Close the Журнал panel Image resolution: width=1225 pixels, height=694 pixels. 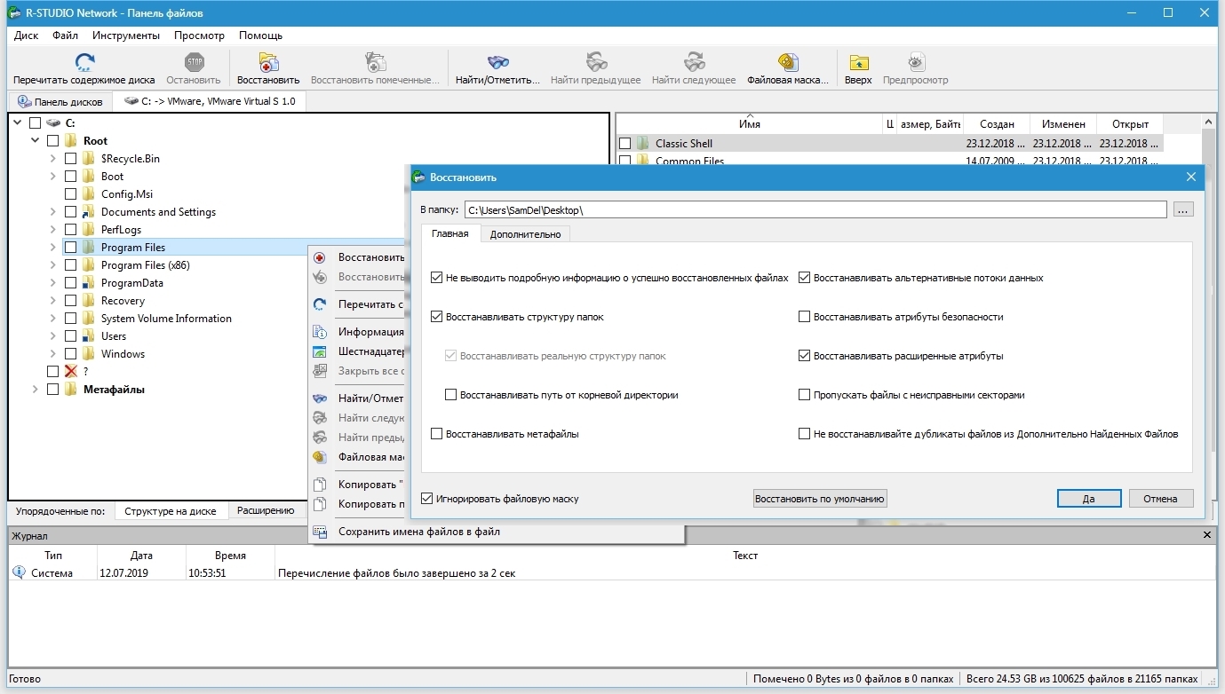[1207, 535]
